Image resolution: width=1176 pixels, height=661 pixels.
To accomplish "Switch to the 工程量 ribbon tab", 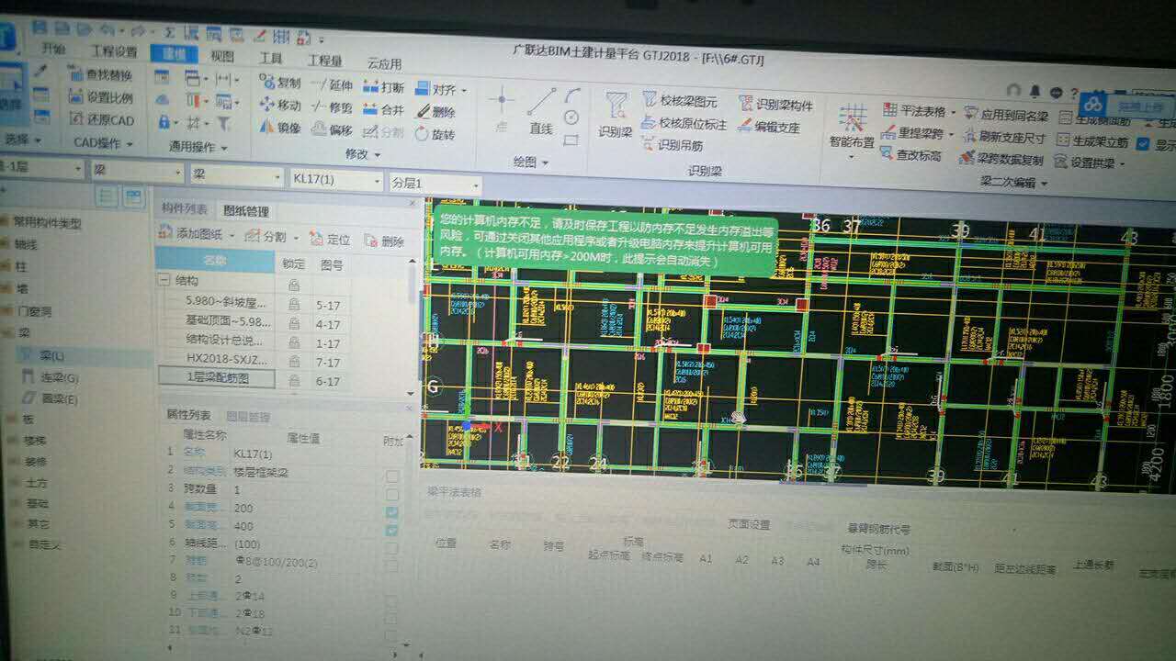I will coord(324,61).
